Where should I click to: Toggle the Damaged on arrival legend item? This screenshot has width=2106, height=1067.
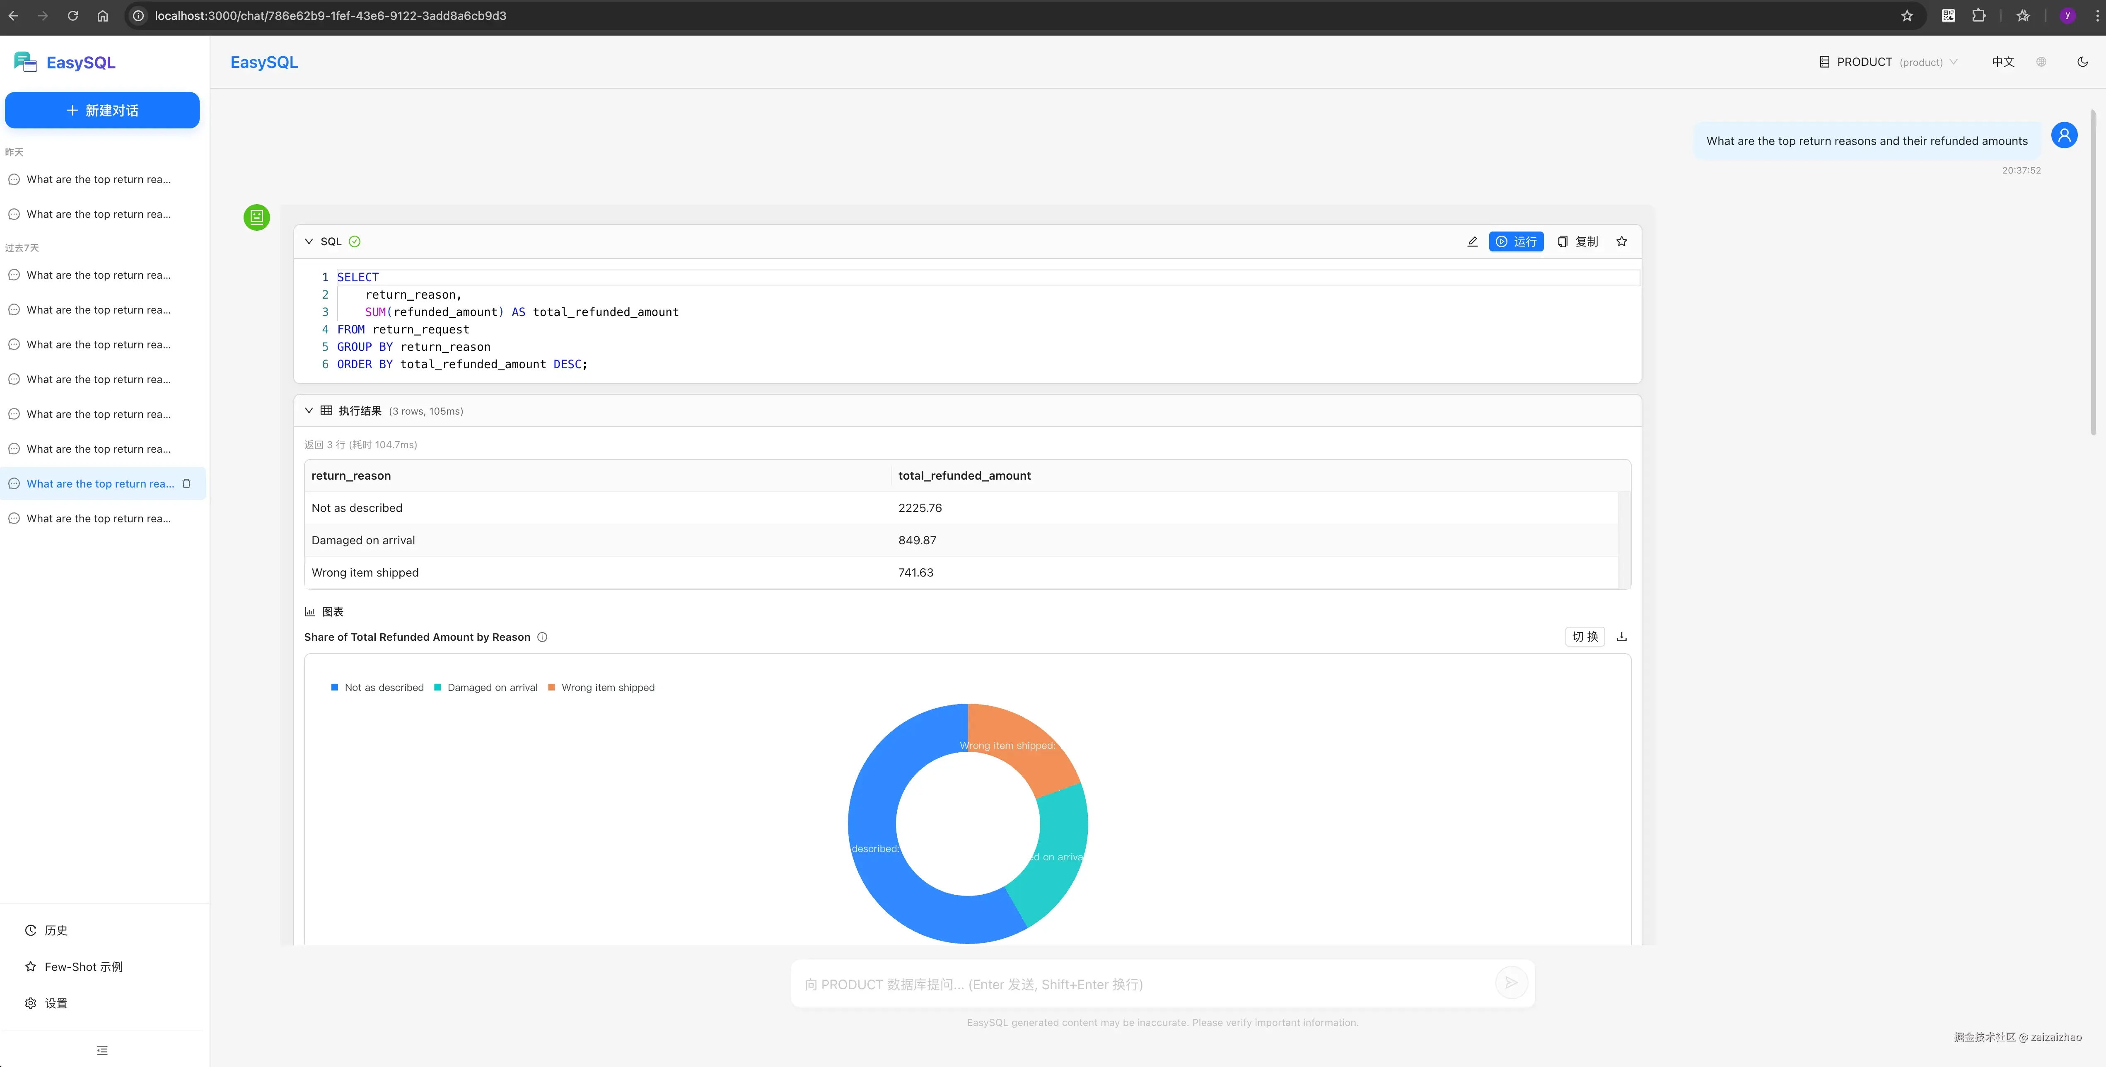485,688
